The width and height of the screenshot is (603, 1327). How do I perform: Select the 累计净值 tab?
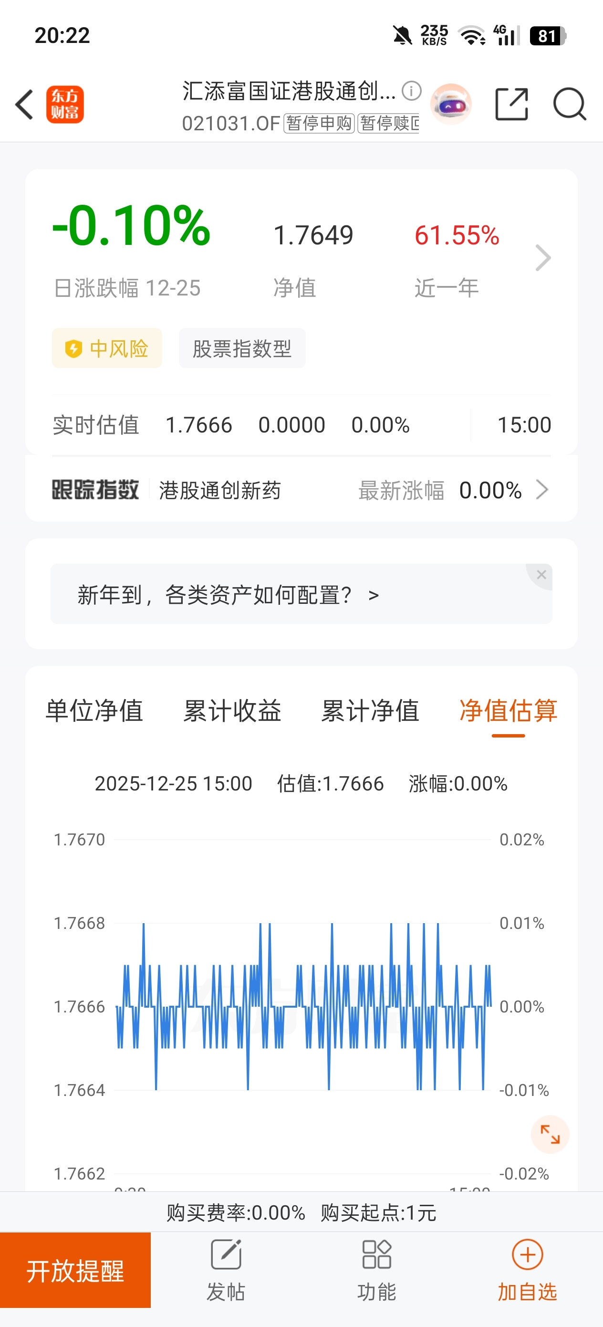(x=370, y=711)
